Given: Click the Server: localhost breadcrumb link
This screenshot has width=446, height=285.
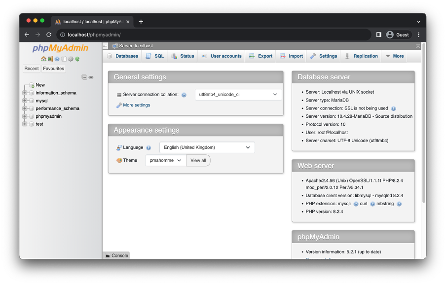Looking at the screenshot, I should 136,46.
